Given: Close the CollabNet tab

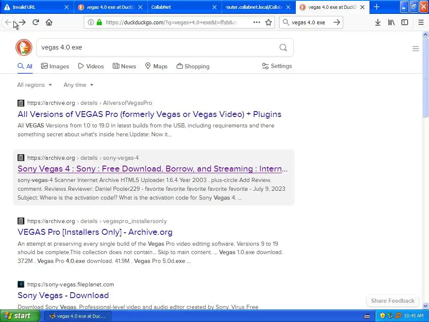Looking at the screenshot, I should pos(214,7).
